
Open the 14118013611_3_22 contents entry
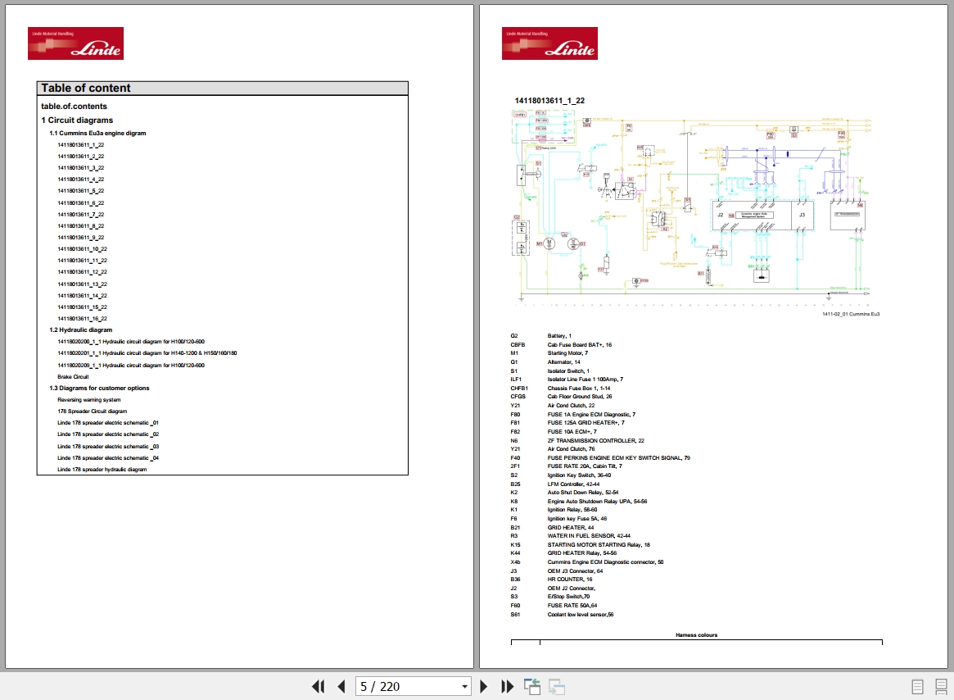coord(81,168)
